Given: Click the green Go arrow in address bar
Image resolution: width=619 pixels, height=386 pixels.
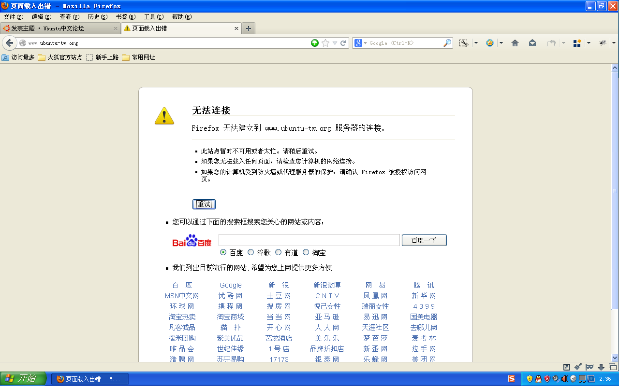Looking at the screenshot, I should point(315,43).
